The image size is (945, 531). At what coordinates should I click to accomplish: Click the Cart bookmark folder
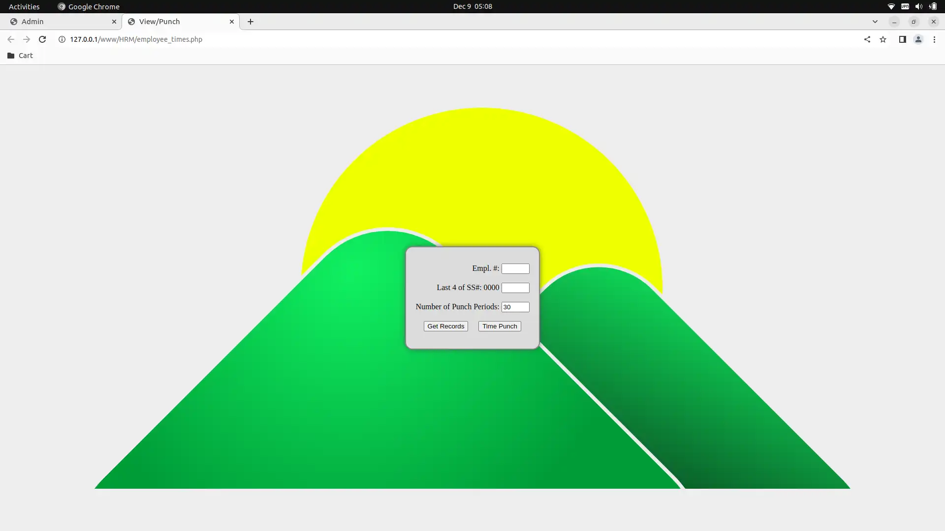coord(20,55)
